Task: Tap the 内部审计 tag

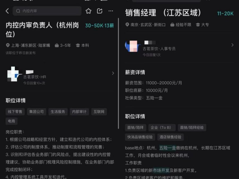Action: pos(79,112)
